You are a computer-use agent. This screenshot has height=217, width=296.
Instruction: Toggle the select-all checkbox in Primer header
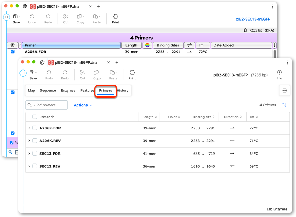coord(34,117)
